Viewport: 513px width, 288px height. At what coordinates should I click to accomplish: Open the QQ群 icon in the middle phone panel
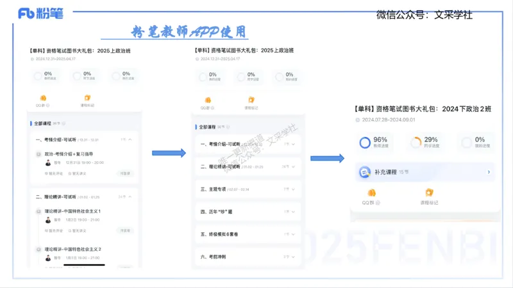[208, 100]
